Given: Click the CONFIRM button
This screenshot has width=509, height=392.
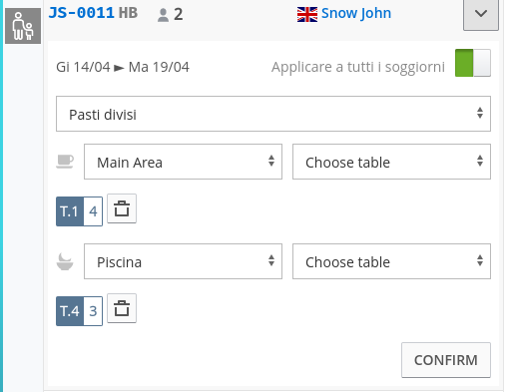Looking at the screenshot, I should [x=446, y=360].
